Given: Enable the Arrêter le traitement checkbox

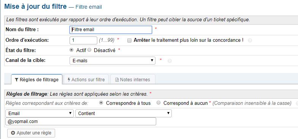Looking at the screenshot, I should pyautogui.click(x=129, y=40).
